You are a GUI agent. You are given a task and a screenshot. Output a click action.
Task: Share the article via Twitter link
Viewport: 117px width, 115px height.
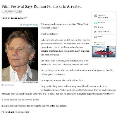(101, 23)
